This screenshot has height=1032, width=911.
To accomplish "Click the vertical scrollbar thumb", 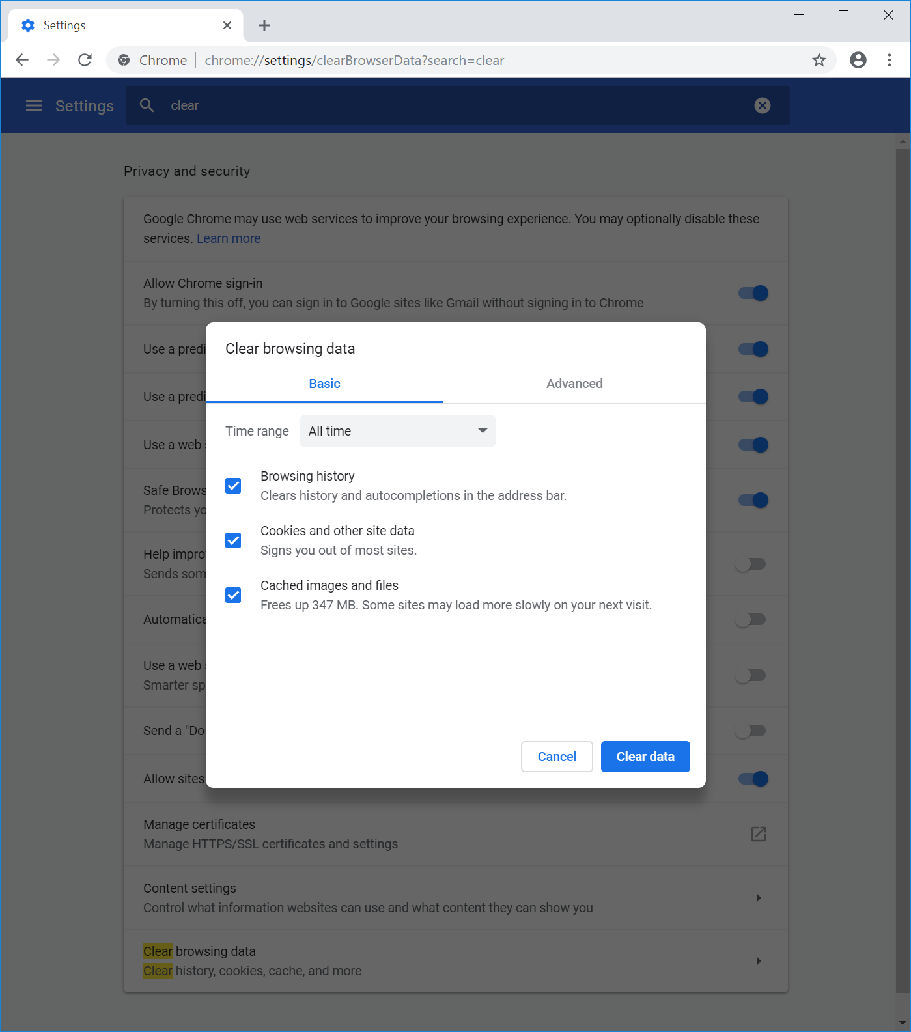I will coord(903,570).
